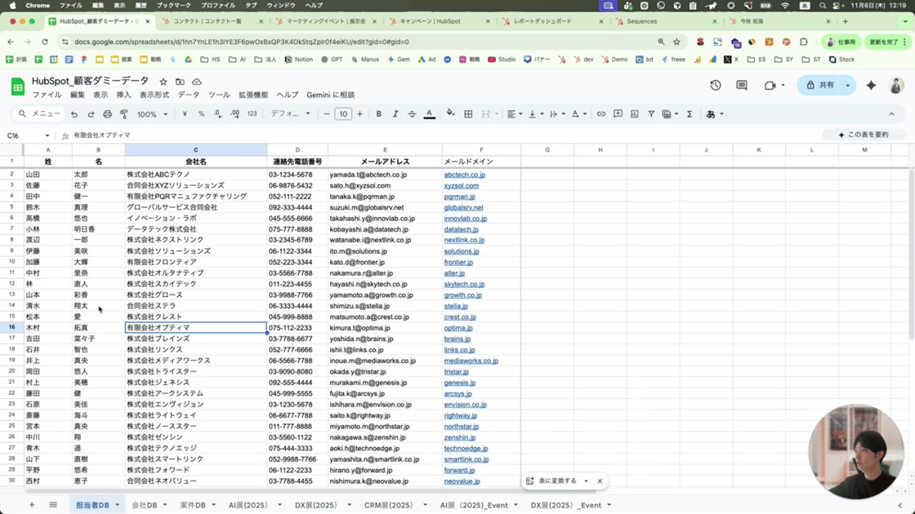Click the italic formatting icon

pyautogui.click(x=395, y=114)
